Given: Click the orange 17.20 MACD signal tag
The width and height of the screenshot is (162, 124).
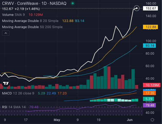Looking at the screenshot, I should point(149,93).
